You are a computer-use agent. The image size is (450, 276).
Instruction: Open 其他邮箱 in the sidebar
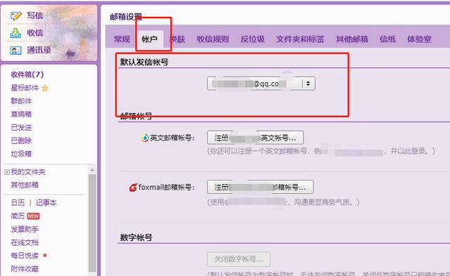pyautogui.click(x=25, y=185)
